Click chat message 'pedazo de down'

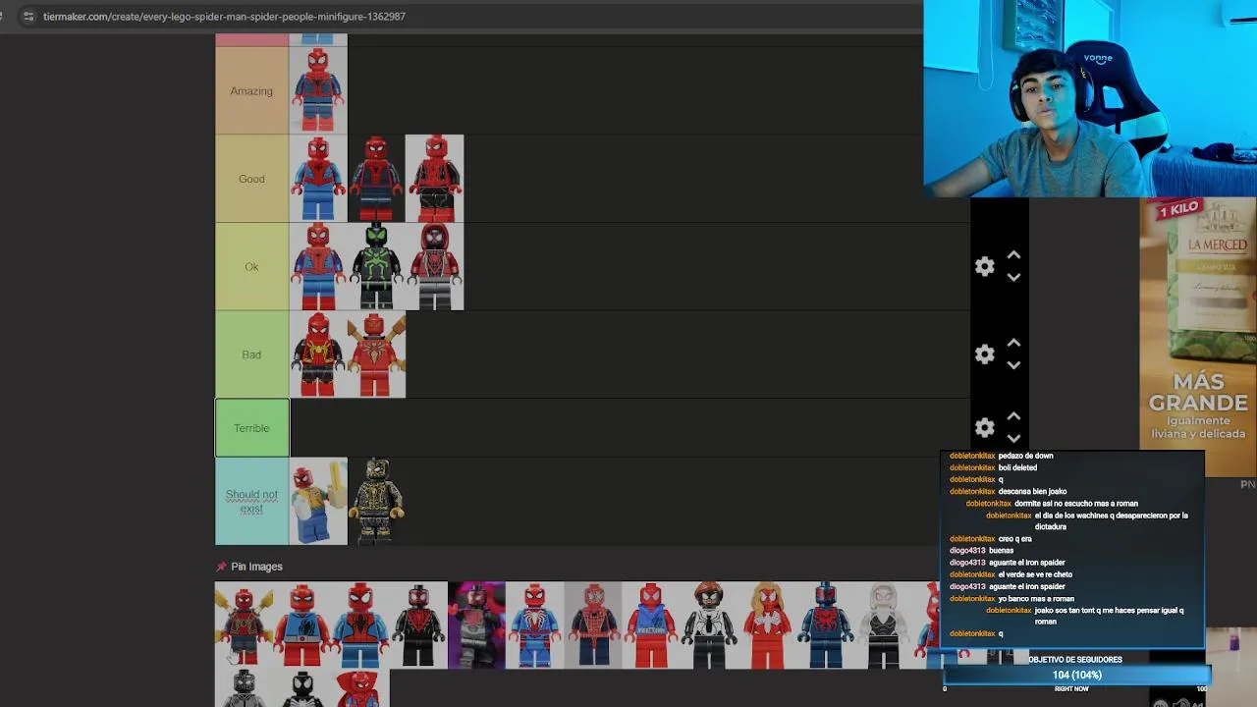click(1025, 456)
